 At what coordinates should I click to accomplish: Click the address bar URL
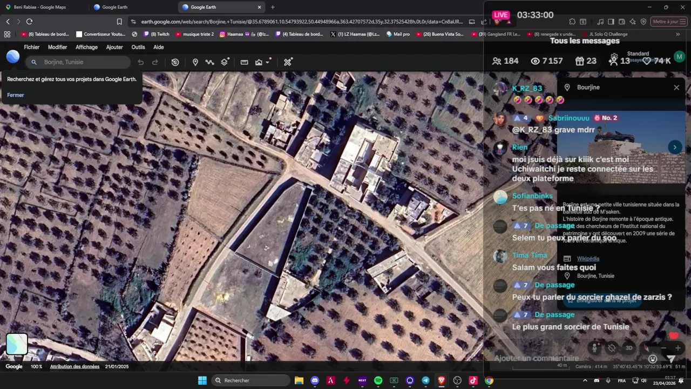tap(302, 22)
